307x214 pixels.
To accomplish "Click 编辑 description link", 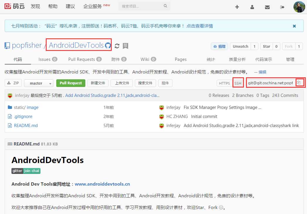I will tap(262, 72).
